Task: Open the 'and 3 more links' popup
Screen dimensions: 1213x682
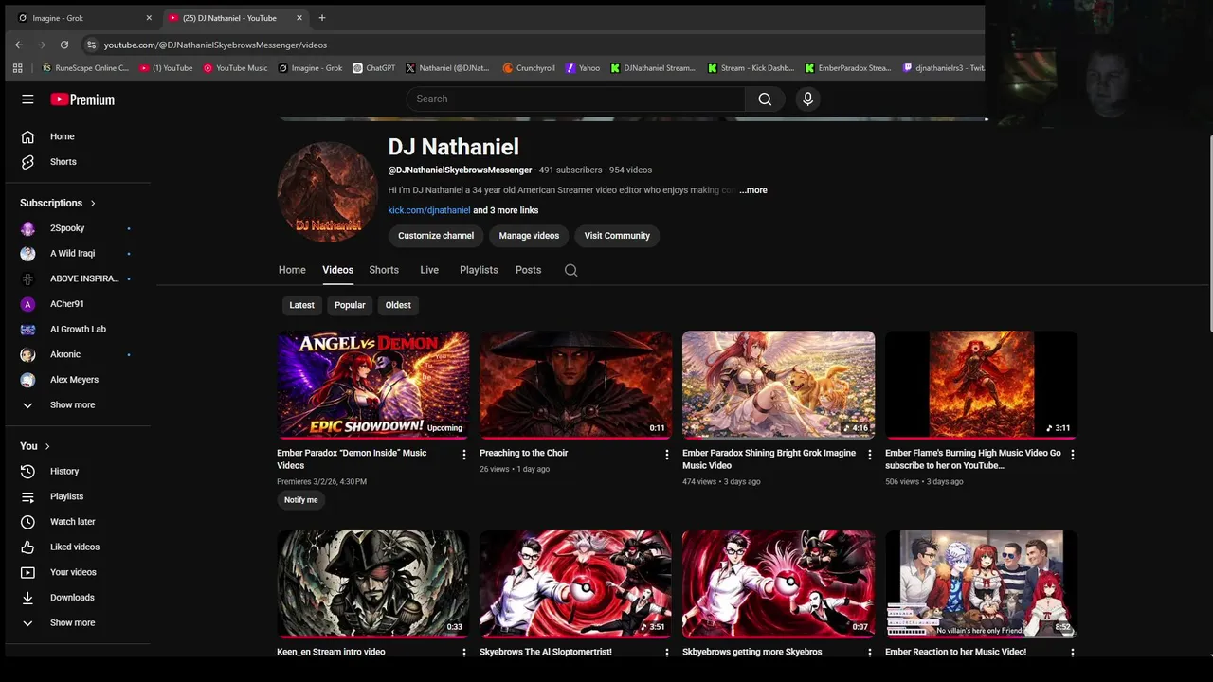Action: pos(505,210)
